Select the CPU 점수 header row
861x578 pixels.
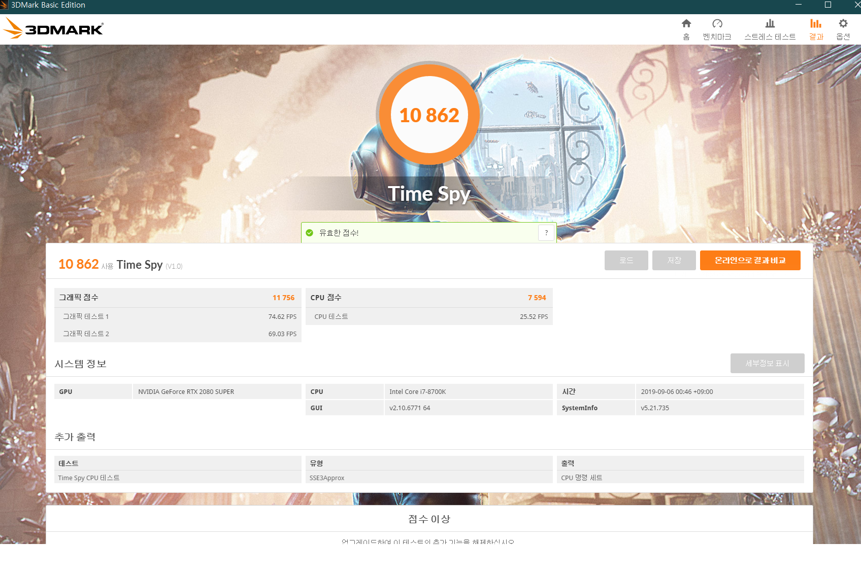coord(428,298)
